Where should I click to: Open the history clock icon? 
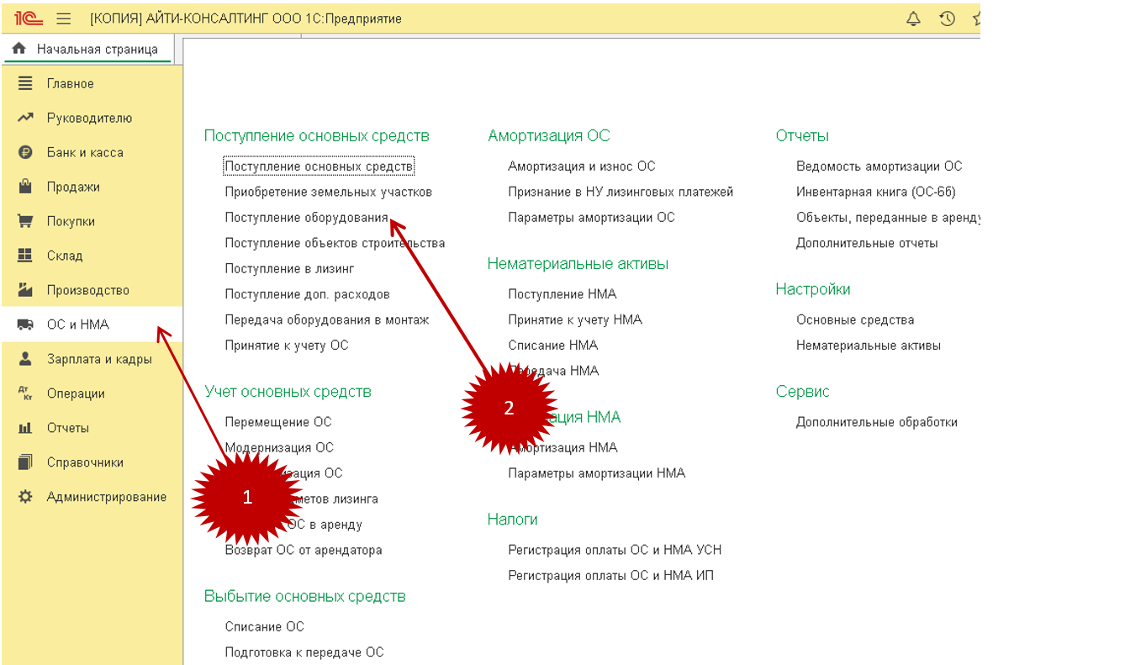point(948,18)
